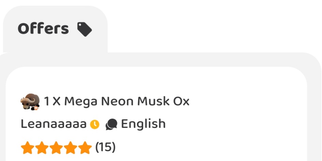322x161 pixels.
Task: Select the English language label
Action: (x=143, y=124)
